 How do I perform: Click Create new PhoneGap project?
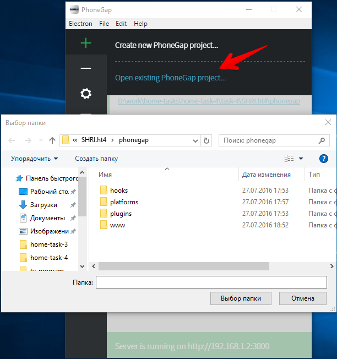coord(166,45)
